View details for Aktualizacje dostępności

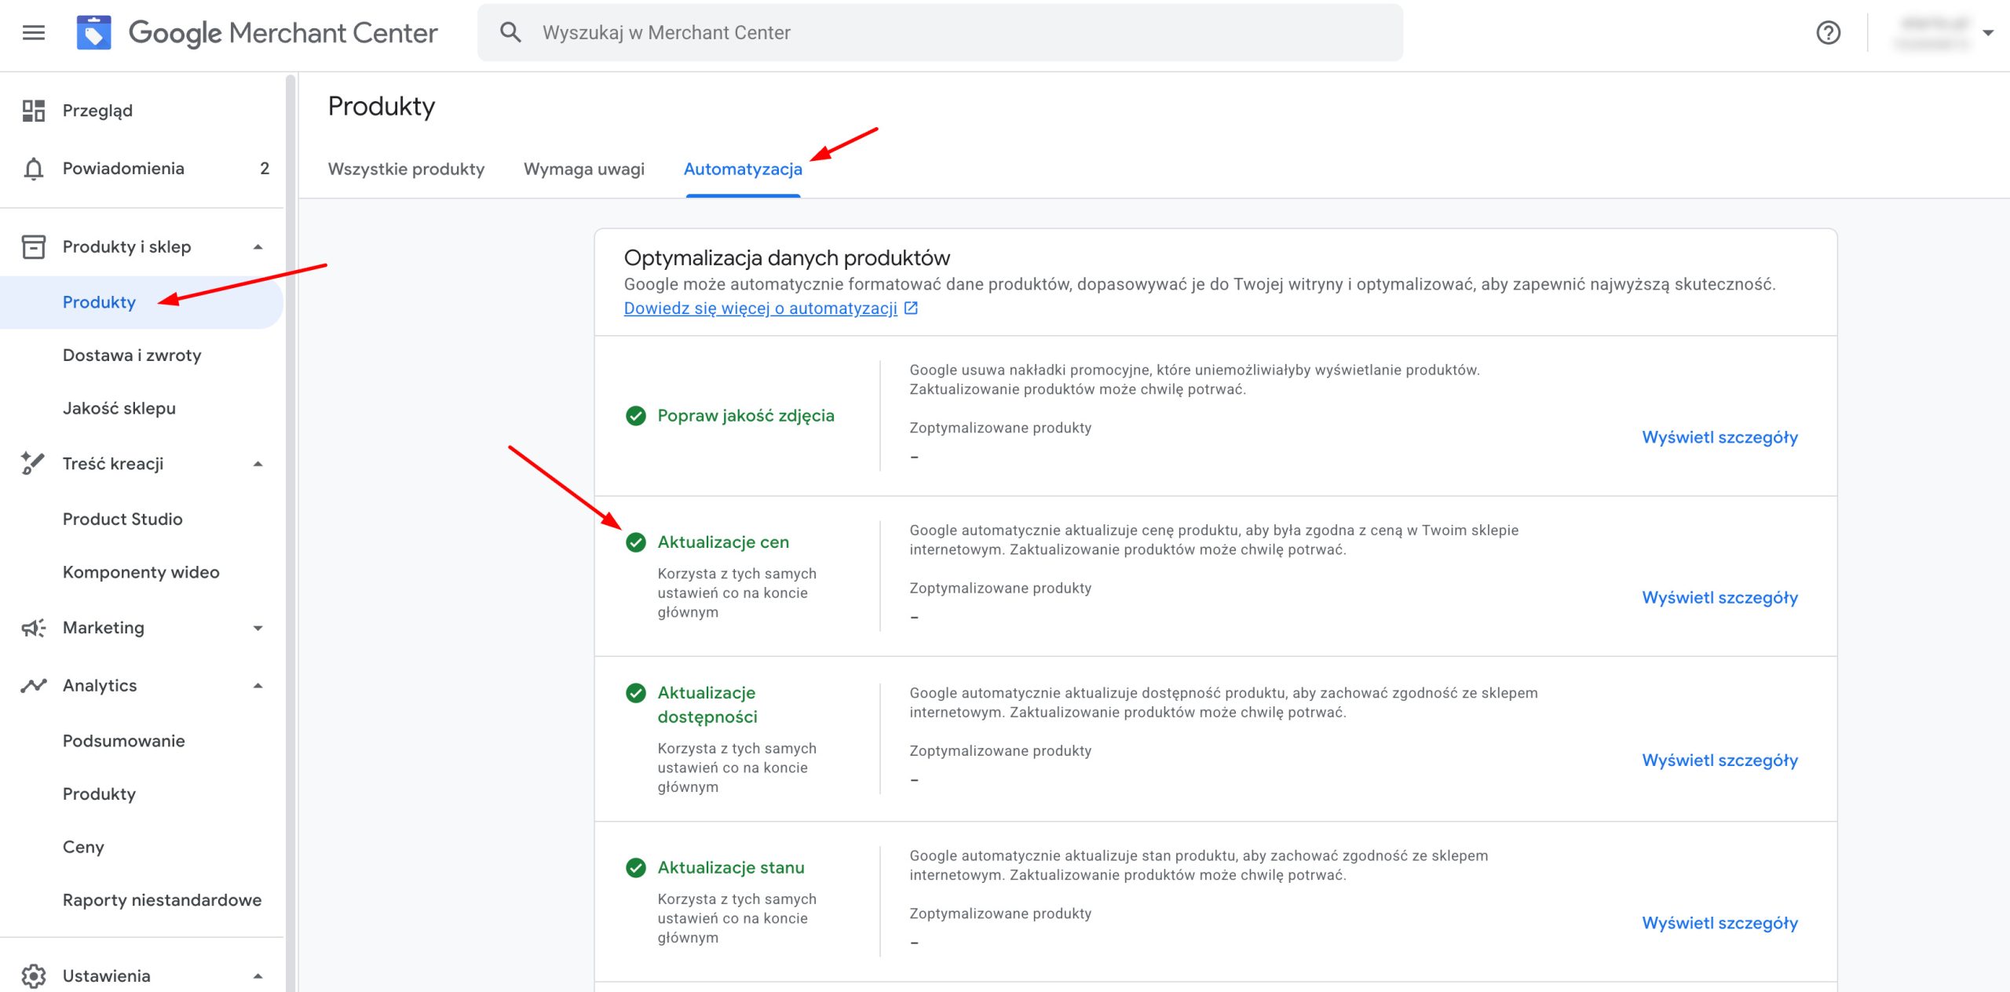(1719, 760)
